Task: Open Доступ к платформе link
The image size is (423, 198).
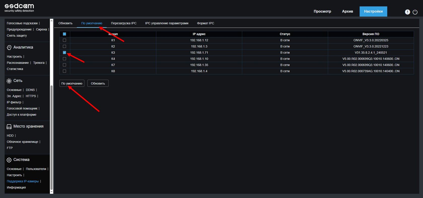Action: pyautogui.click(x=21, y=115)
